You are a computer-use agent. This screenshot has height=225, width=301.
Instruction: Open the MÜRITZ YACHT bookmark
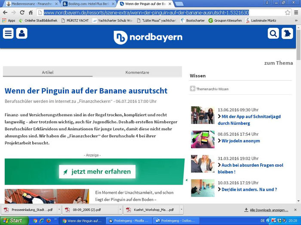[75, 21]
